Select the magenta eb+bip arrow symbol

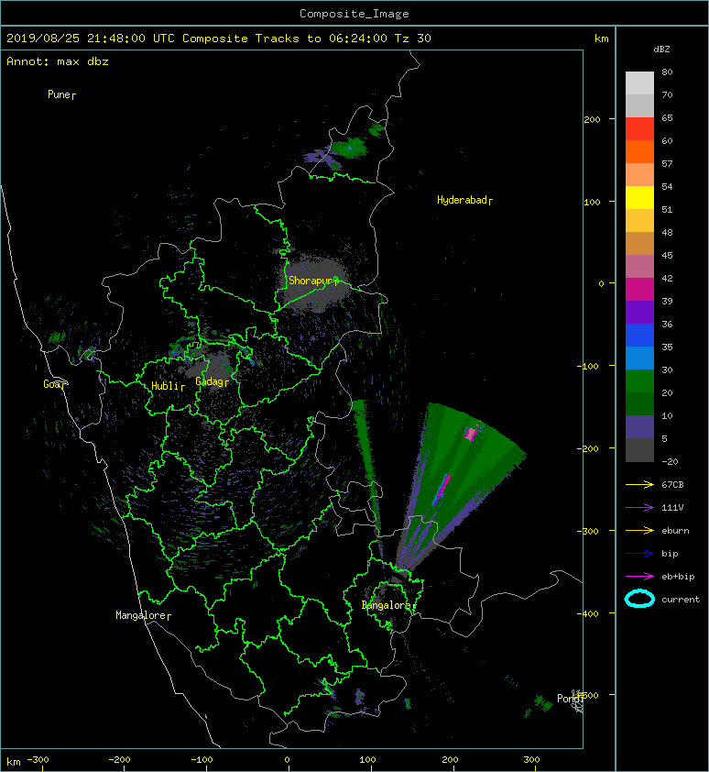(x=639, y=577)
